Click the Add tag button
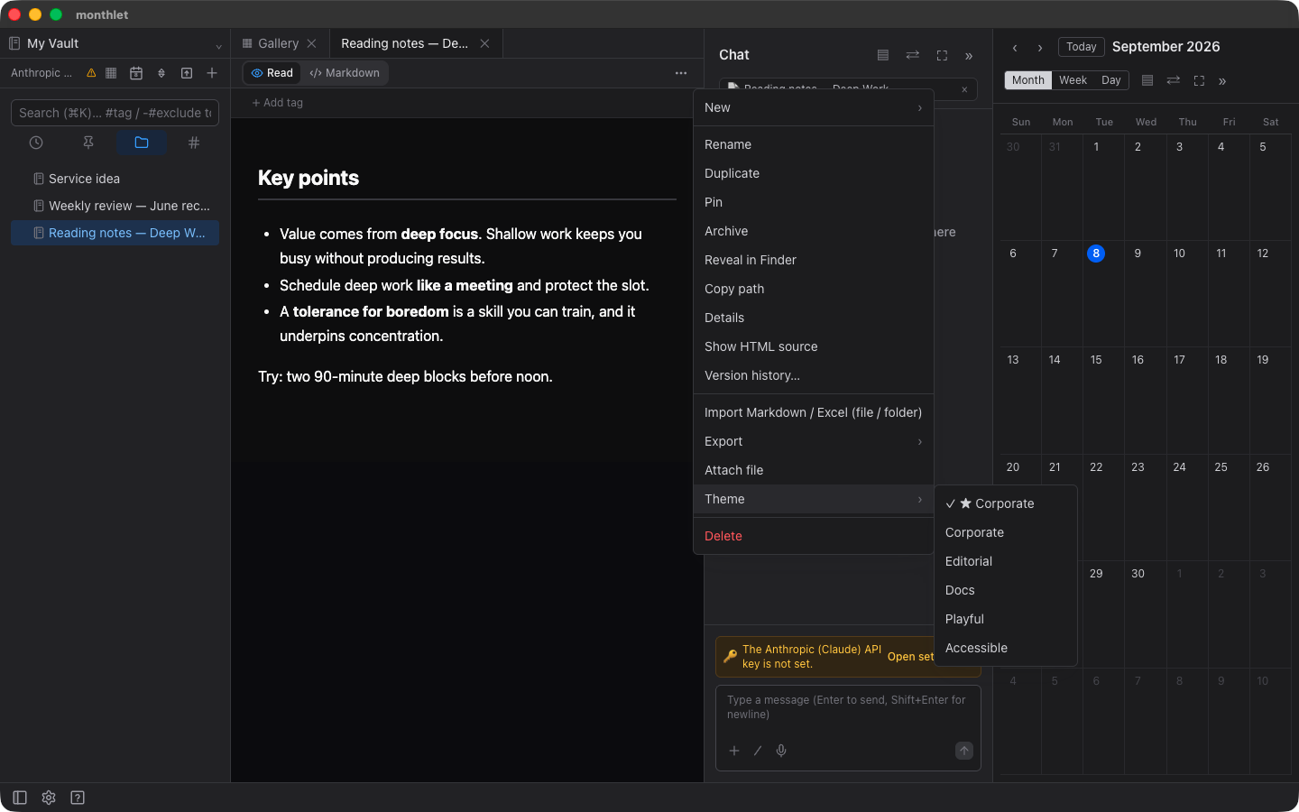This screenshot has width=1299, height=812. click(x=278, y=103)
